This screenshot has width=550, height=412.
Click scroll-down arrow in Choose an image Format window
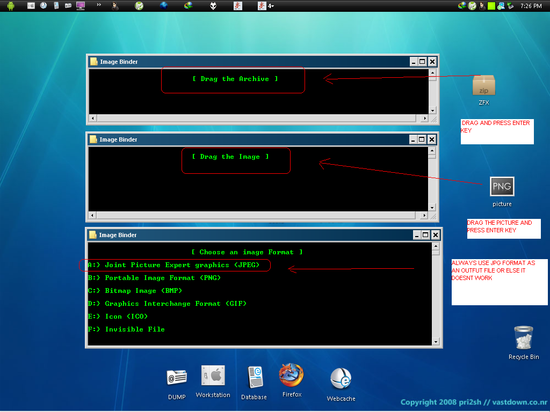point(436,342)
